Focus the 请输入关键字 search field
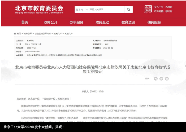Screen dimensions: 186x132 tap(106, 10)
